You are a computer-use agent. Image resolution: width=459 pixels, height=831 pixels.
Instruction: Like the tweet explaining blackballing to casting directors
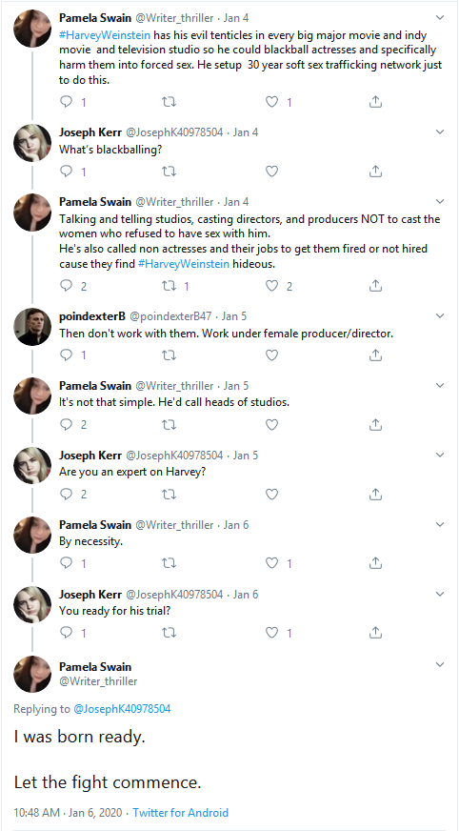[271, 286]
